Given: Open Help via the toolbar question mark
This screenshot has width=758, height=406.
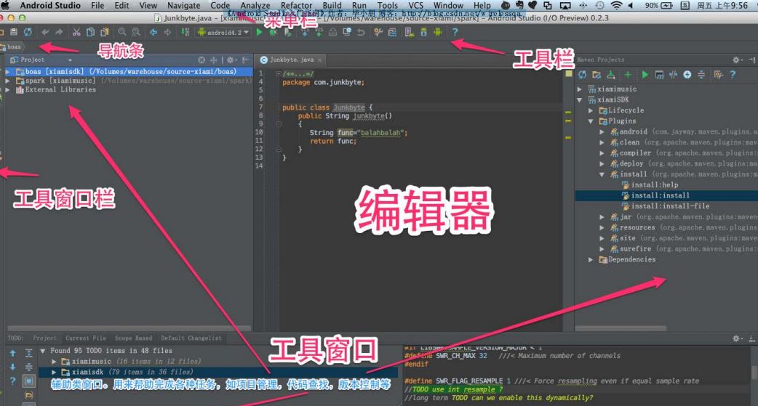Looking at the screenshot, I should tap(455, 33).
